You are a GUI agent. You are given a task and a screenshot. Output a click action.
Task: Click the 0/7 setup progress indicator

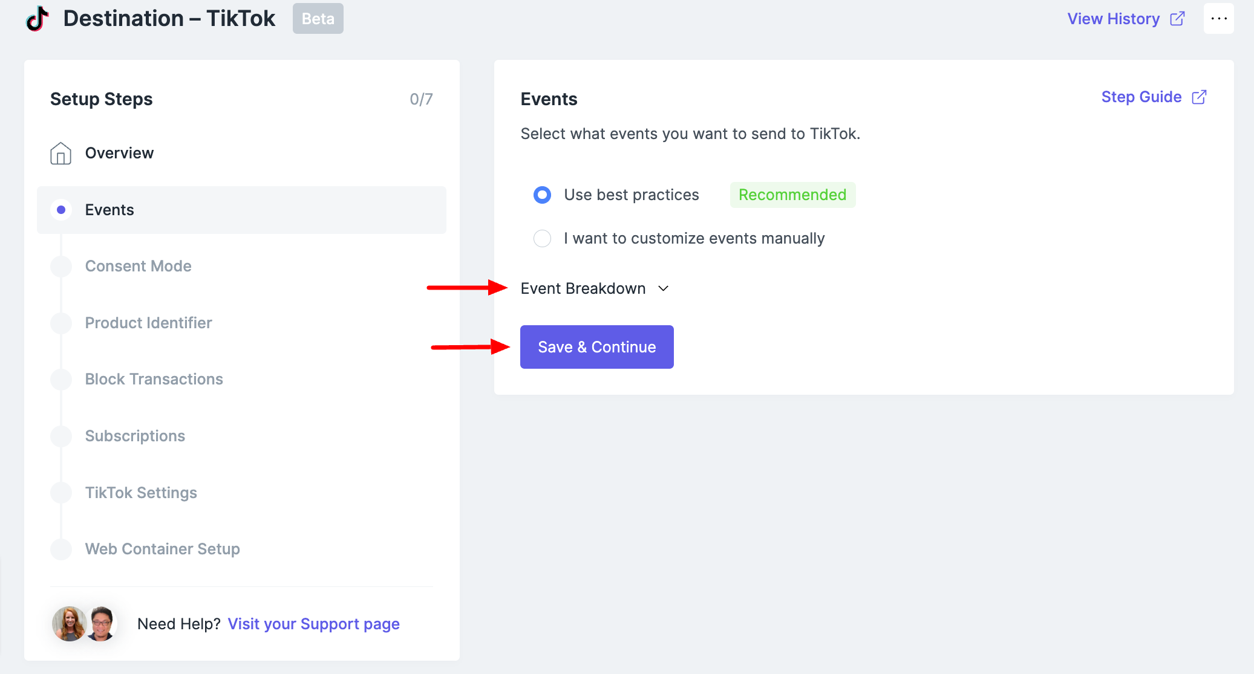click(421, 99)
